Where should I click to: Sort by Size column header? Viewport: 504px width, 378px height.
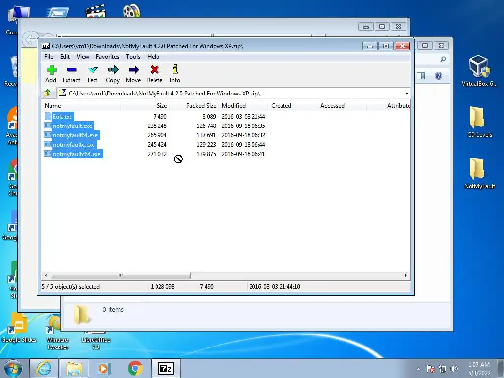click(145, 106)
